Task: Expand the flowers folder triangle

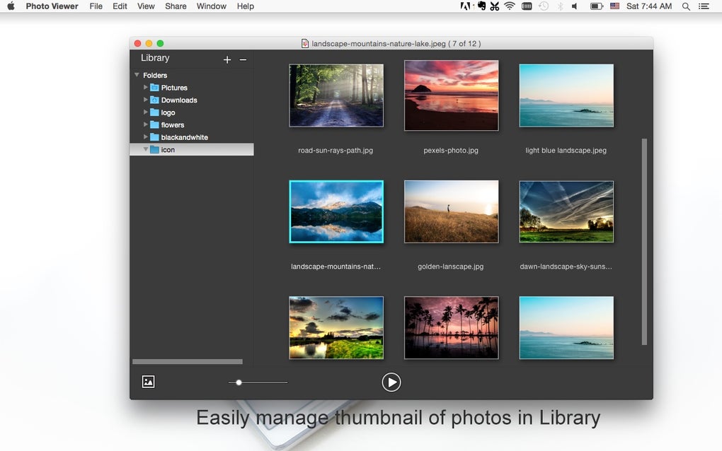Action: coord(146,124)
